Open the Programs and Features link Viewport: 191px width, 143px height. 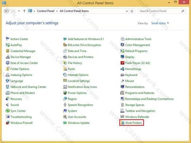click(140, 93)
